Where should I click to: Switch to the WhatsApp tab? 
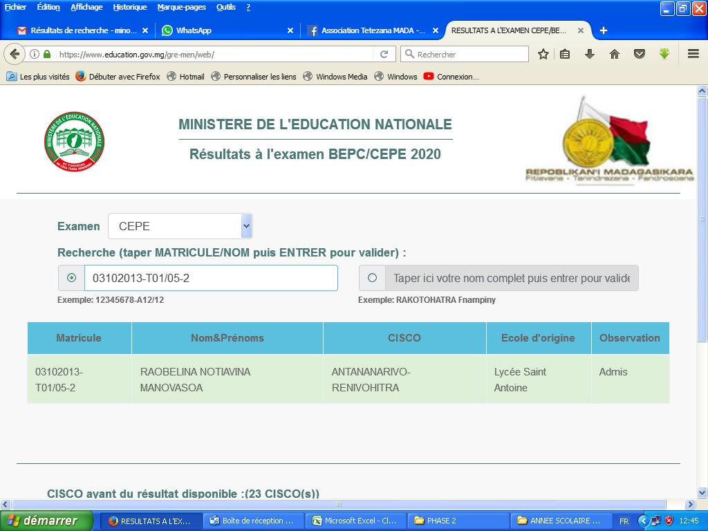coord(194,30)
